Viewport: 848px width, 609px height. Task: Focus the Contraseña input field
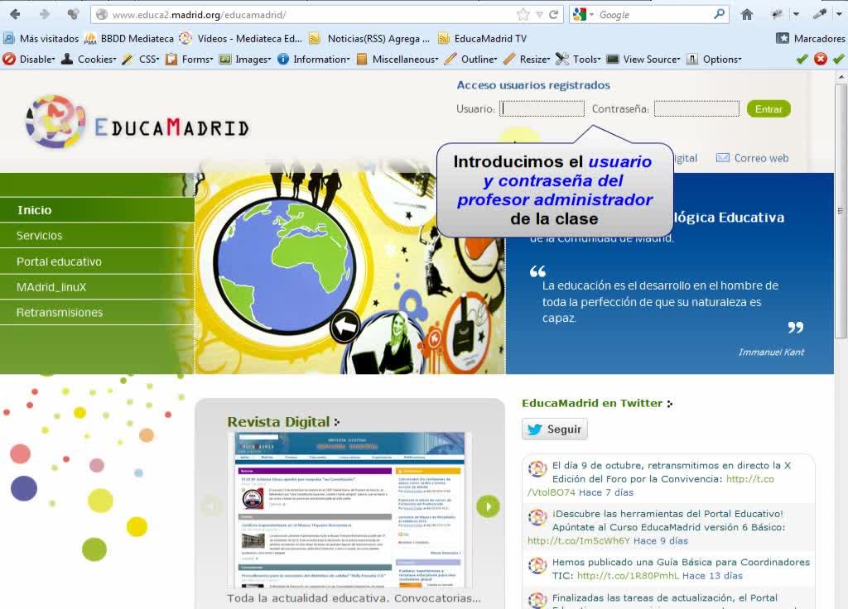(x=696, y=108)
